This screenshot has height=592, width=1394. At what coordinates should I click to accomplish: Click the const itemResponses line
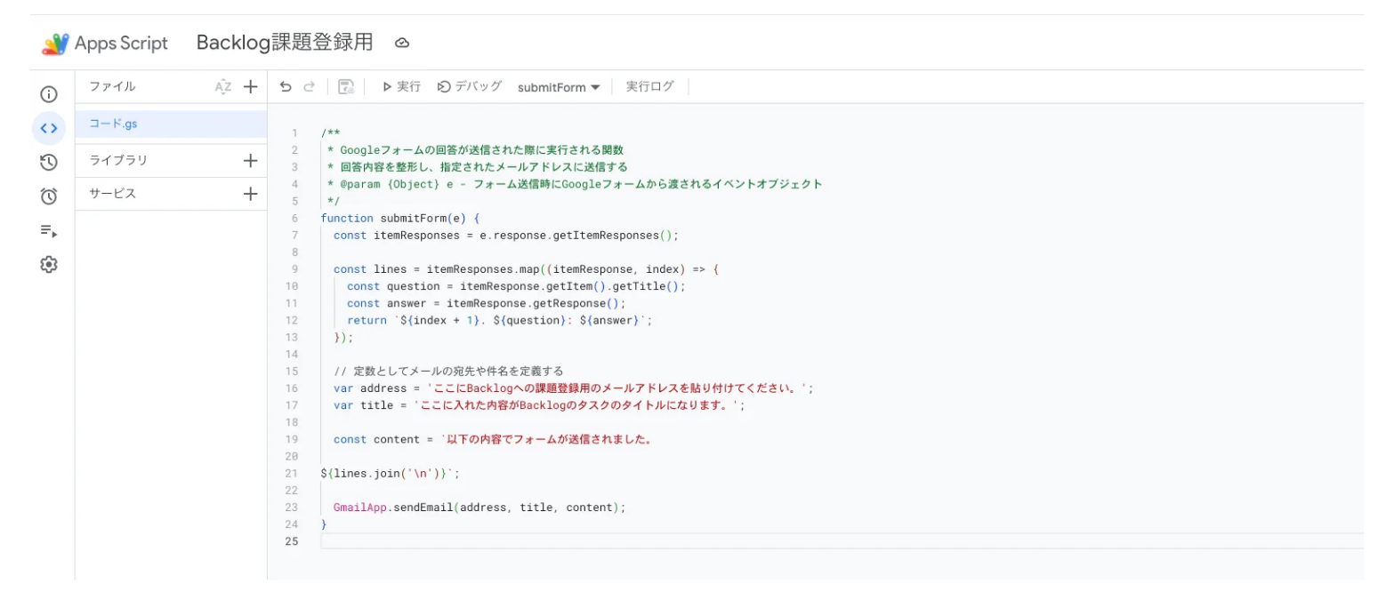tap(506, 236)
